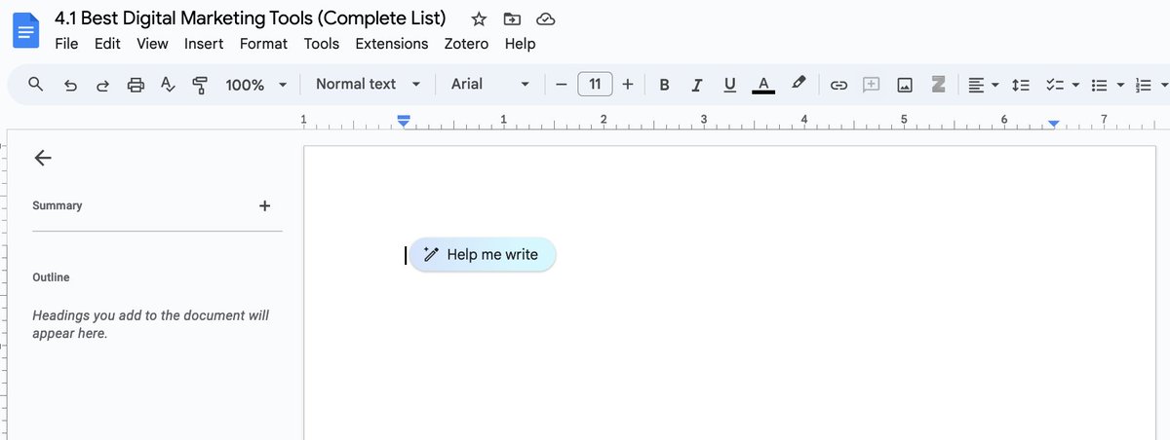
Task: Open the zoom 100% dropdown
Action: (x=255, y=85)
